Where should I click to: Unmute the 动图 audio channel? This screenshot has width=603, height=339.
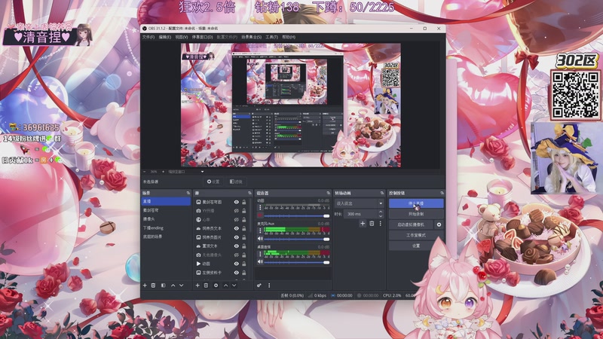point(260,215)
